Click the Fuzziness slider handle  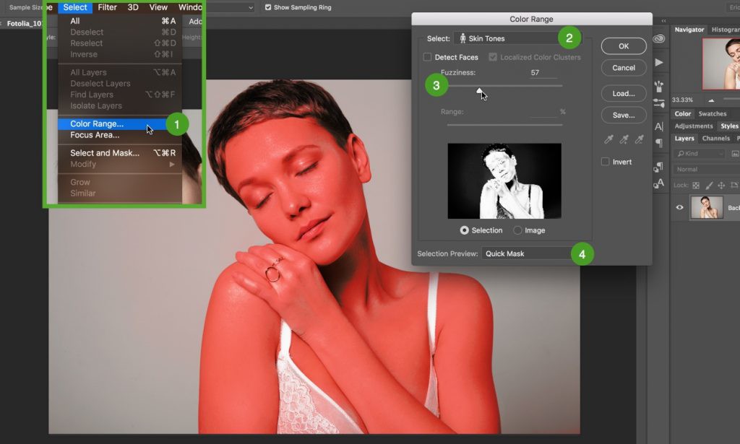(480, 90)
